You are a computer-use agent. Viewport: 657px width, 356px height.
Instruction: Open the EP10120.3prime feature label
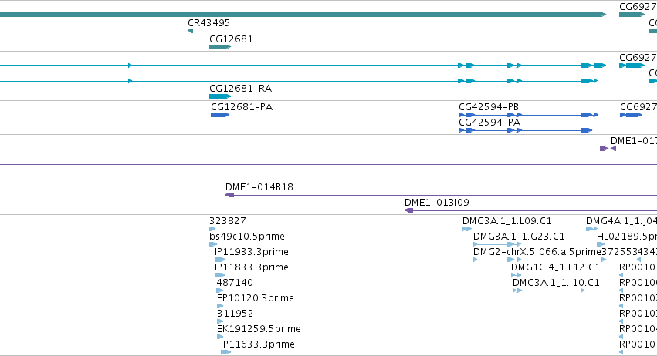tap(256, 298)
